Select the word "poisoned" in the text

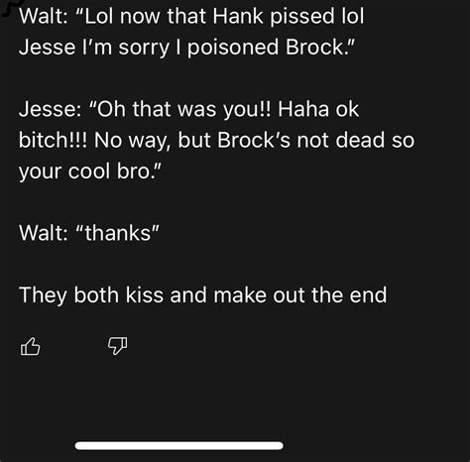point(233,48)
